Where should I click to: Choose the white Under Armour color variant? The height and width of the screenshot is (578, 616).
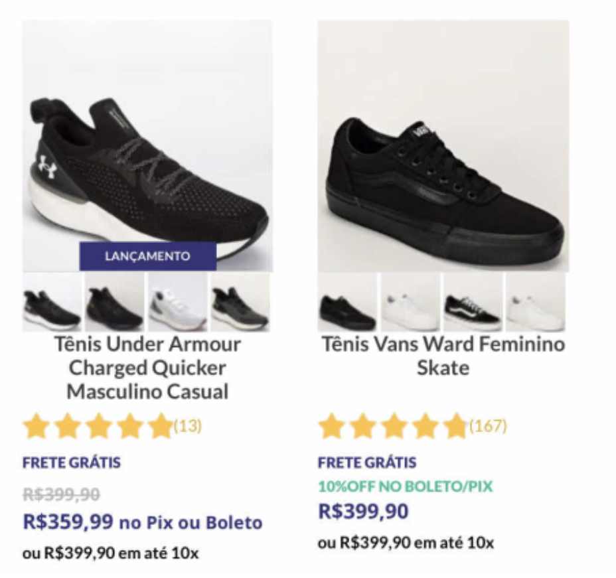(177, 303)
